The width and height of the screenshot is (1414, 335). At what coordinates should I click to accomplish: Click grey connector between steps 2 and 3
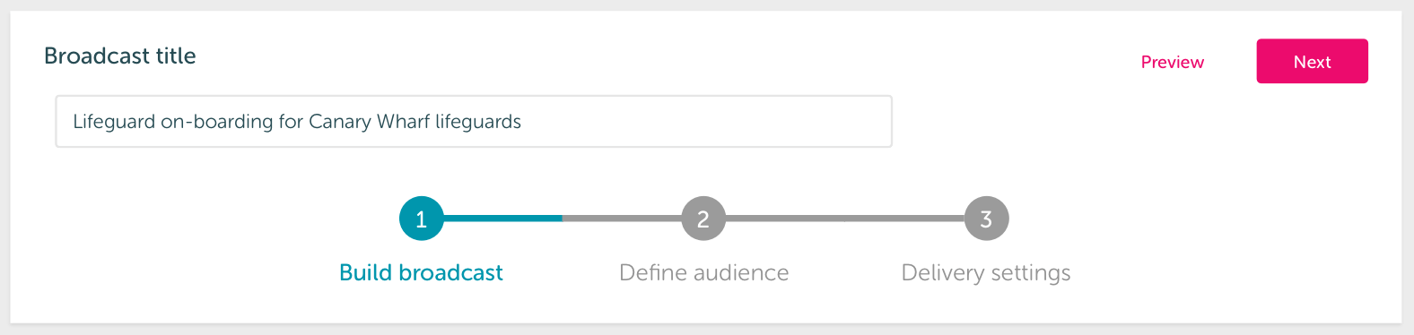844,219
